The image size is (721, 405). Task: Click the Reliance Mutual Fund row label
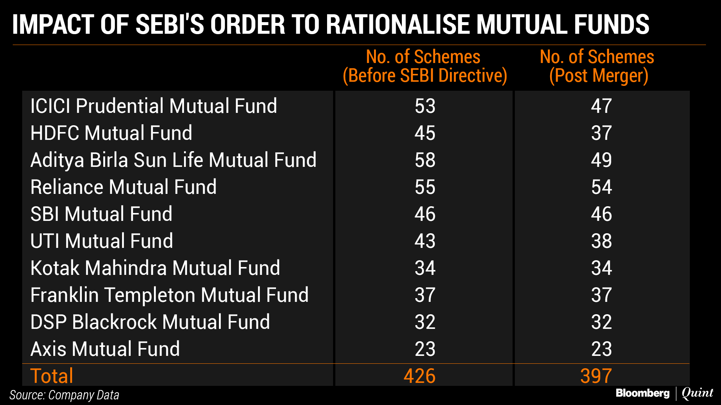tap(124, 187)
